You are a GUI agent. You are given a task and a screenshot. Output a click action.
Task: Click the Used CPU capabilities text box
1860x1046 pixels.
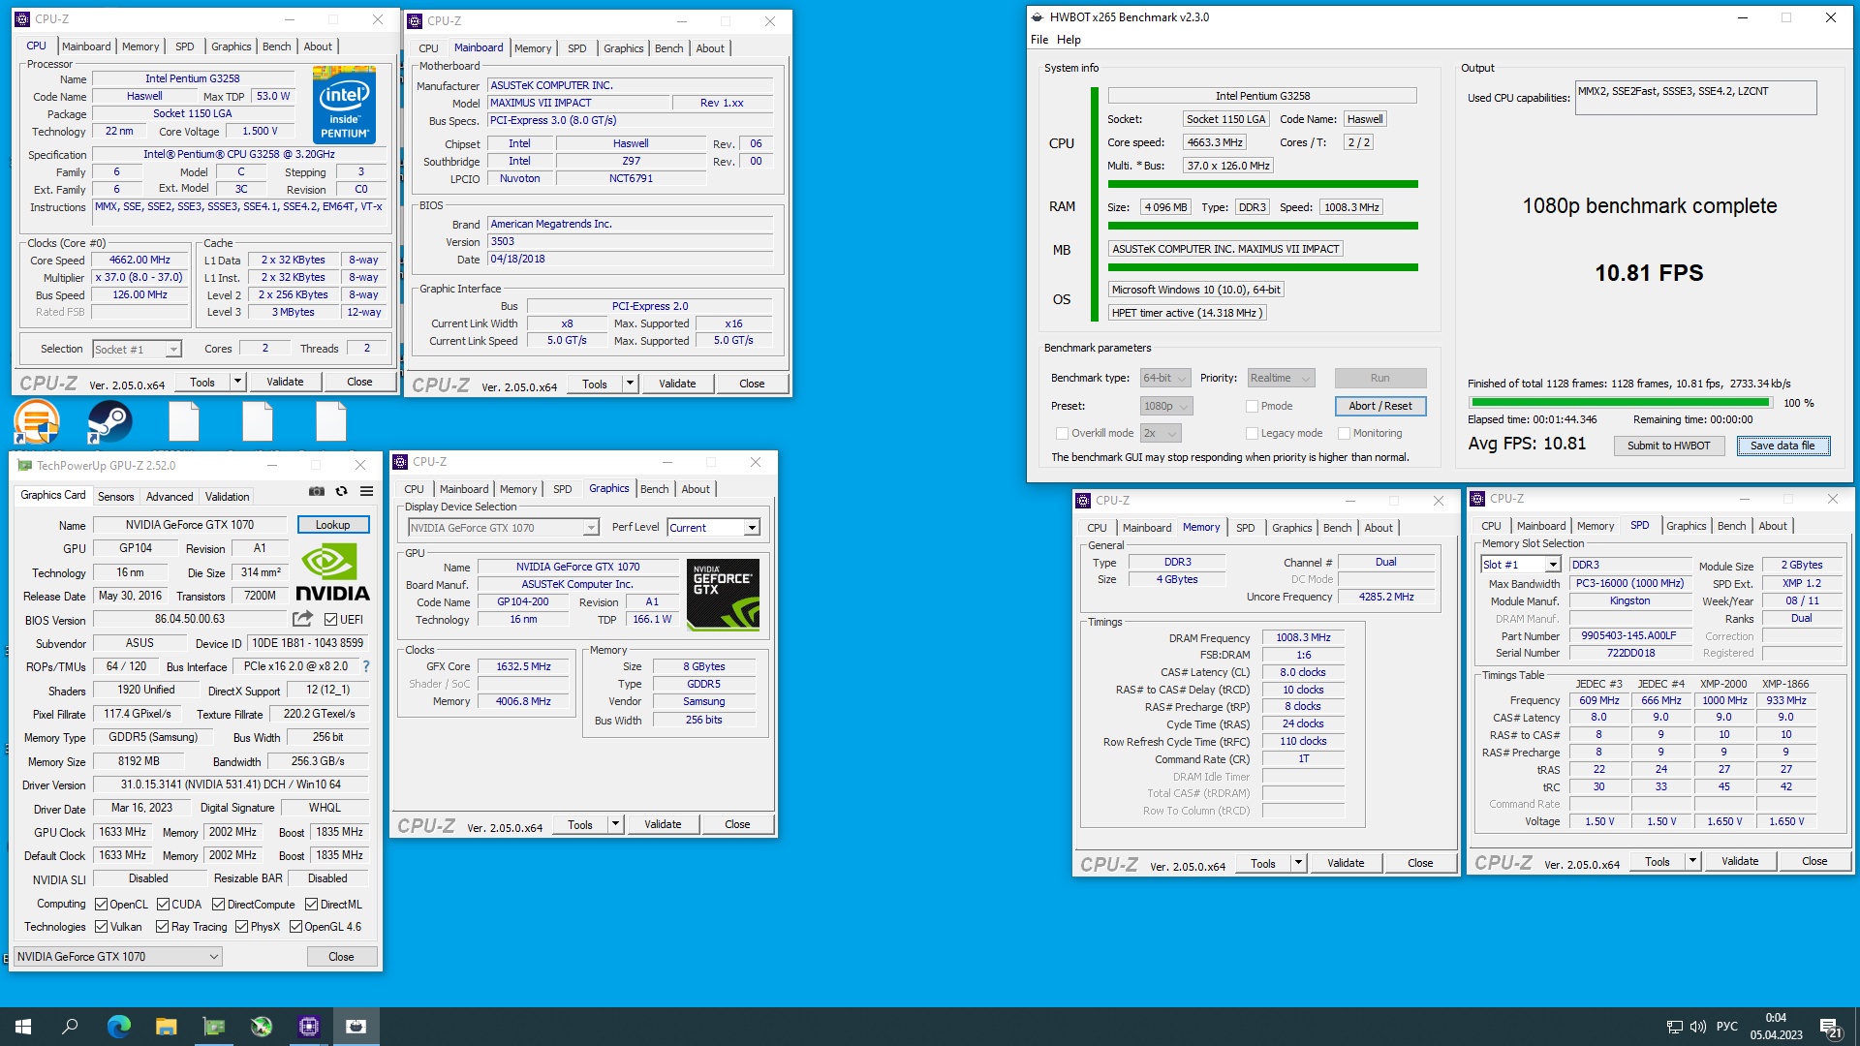point(1695,98)
